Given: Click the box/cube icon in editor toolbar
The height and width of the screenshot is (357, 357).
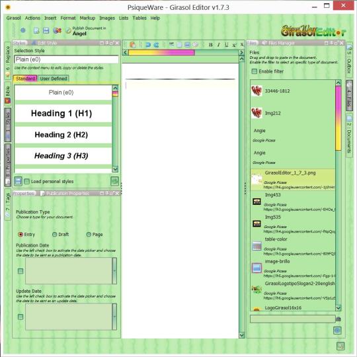Looking at the screenshot, I should click(x=195, y=45).
